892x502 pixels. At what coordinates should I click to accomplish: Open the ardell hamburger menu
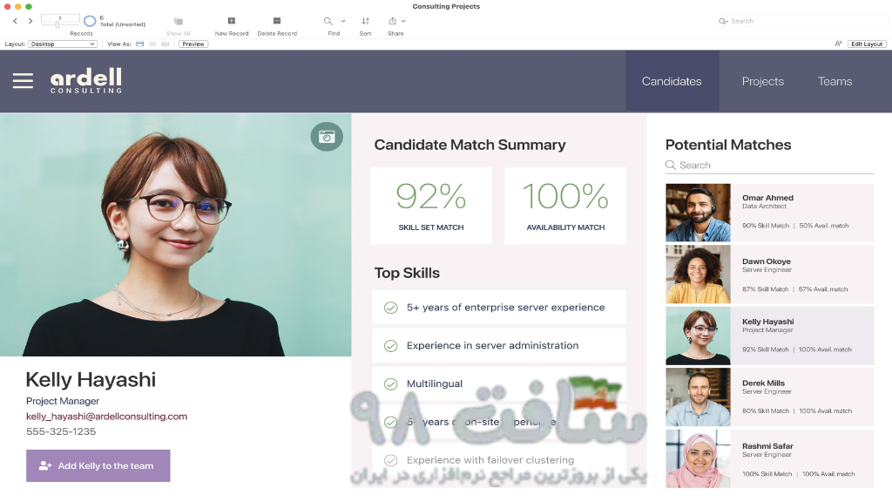pos(23,81)
